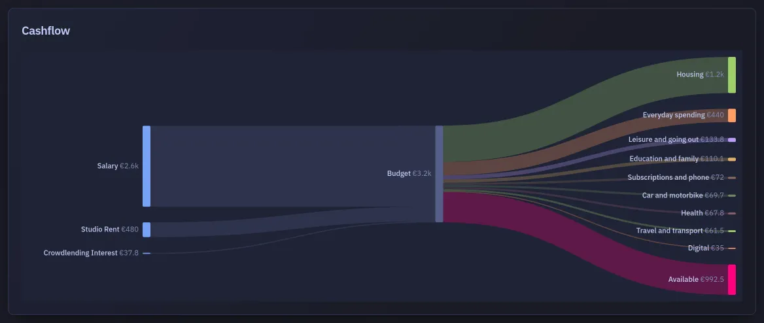Click the 'Car and motorbike €69.7' label

pos(683,195)
